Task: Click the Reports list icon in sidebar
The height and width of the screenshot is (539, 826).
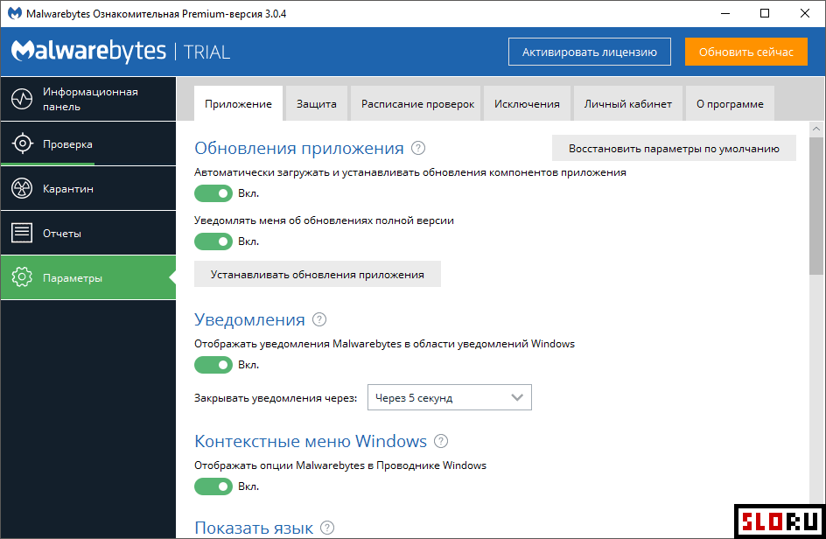Action: pos(22,233)
